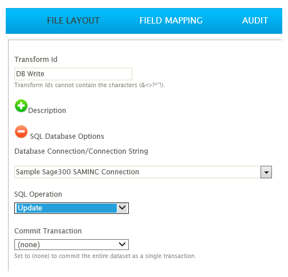Open the SQL Operation dropdown showing Update
288x277 pixels.
coord(72,208)
